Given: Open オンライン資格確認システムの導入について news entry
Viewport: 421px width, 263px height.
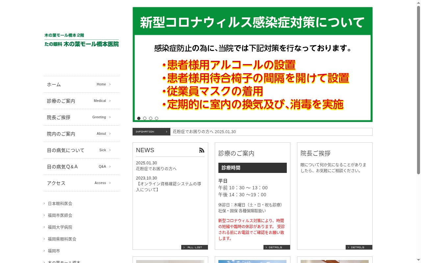Looking at the screenshot, I should [169, 187].
